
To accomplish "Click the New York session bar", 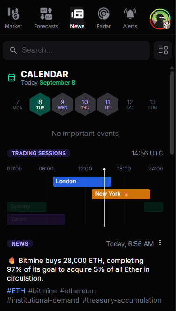I will coord(121,194).
